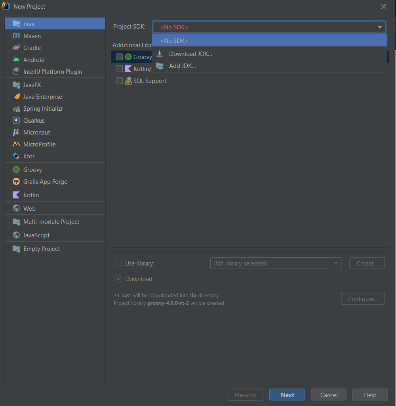This screenshot has height=406, width=396.
Task: Click the Kotlin library icon in Additional Libraries
Action: coord(128,69)
